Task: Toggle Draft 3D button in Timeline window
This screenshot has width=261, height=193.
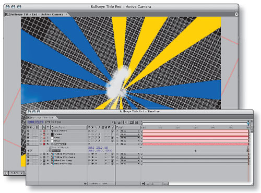Action: (119, 123)
